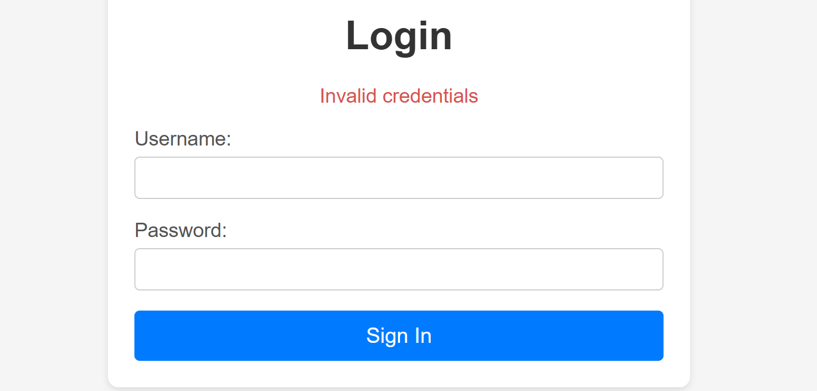Click the gray page background beside the login card

[53, 196]
